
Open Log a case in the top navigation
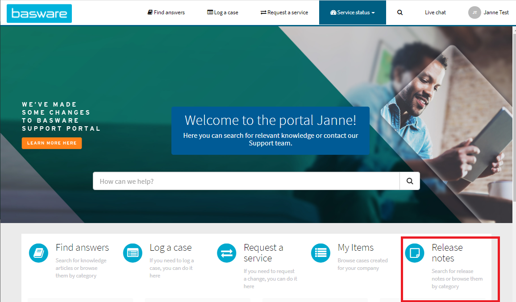coord(222,12)
